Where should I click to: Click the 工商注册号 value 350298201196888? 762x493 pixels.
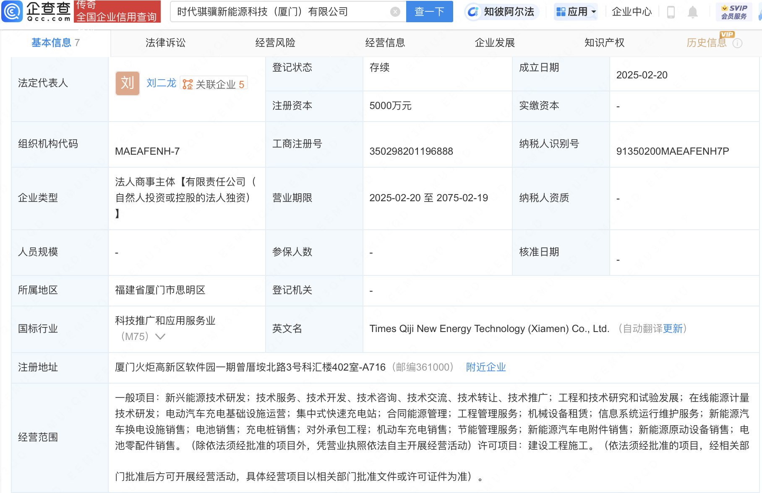tap(411, 151)
